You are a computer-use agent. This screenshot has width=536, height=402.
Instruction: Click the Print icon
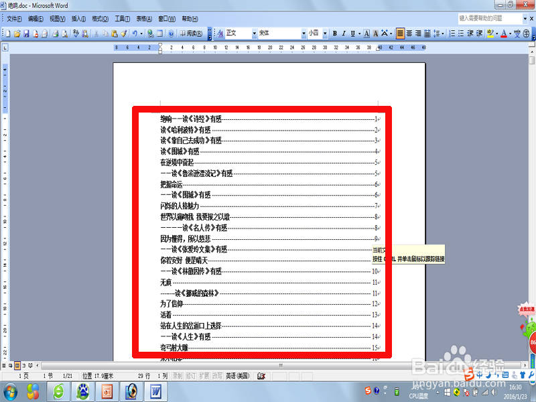pos(56,33)
